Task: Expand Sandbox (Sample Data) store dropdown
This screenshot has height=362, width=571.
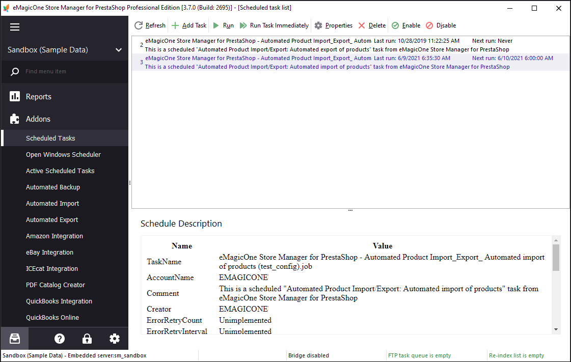Action: (x=119, y=50)
